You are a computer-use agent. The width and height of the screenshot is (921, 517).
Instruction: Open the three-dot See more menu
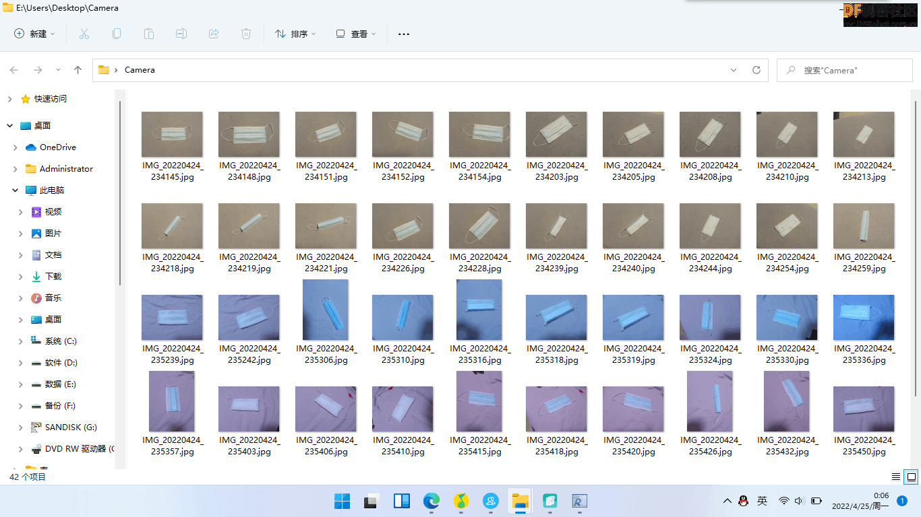pyautogui.click(x=404, y=34)
